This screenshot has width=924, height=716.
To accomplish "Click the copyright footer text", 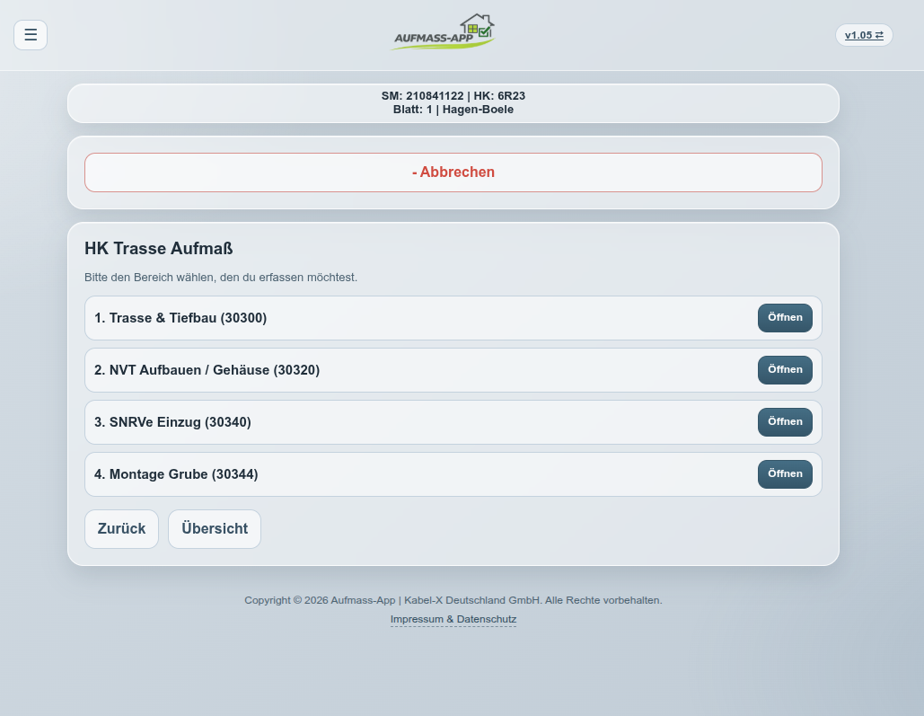I will [x=453, y=600].
